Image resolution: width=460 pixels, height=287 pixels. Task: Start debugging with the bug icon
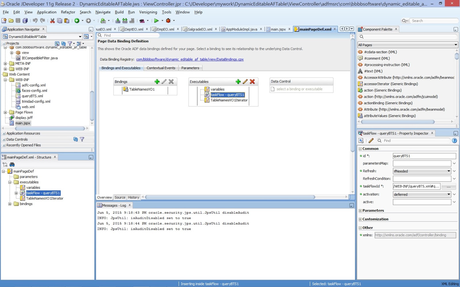point(168,21)
